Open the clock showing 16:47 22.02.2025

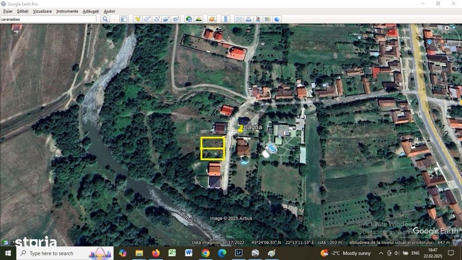(x=433, y=253)
